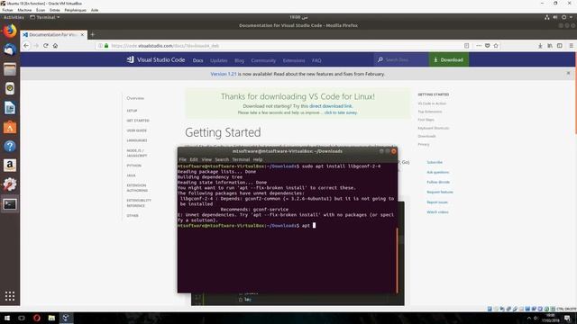This screenshot has width=577, height=324.
Task: Open the Community nav link
Action: 263,60
